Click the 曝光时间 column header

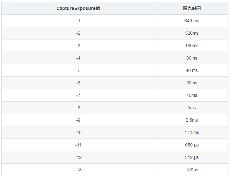[192, 8]
